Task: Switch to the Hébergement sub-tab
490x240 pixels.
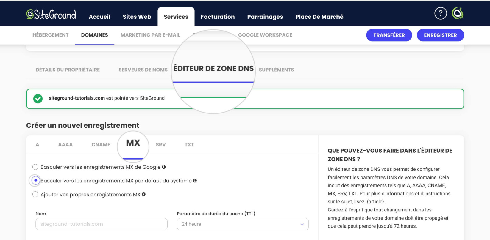Action: (51, 35)
